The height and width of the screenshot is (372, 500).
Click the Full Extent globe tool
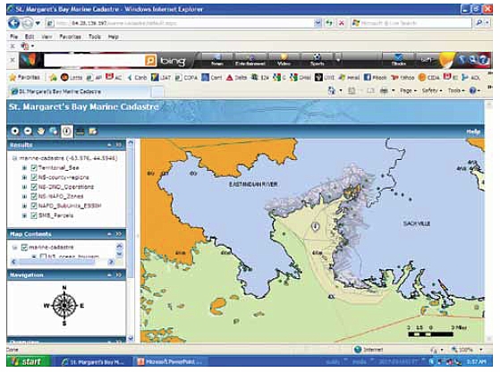[54, 131]
